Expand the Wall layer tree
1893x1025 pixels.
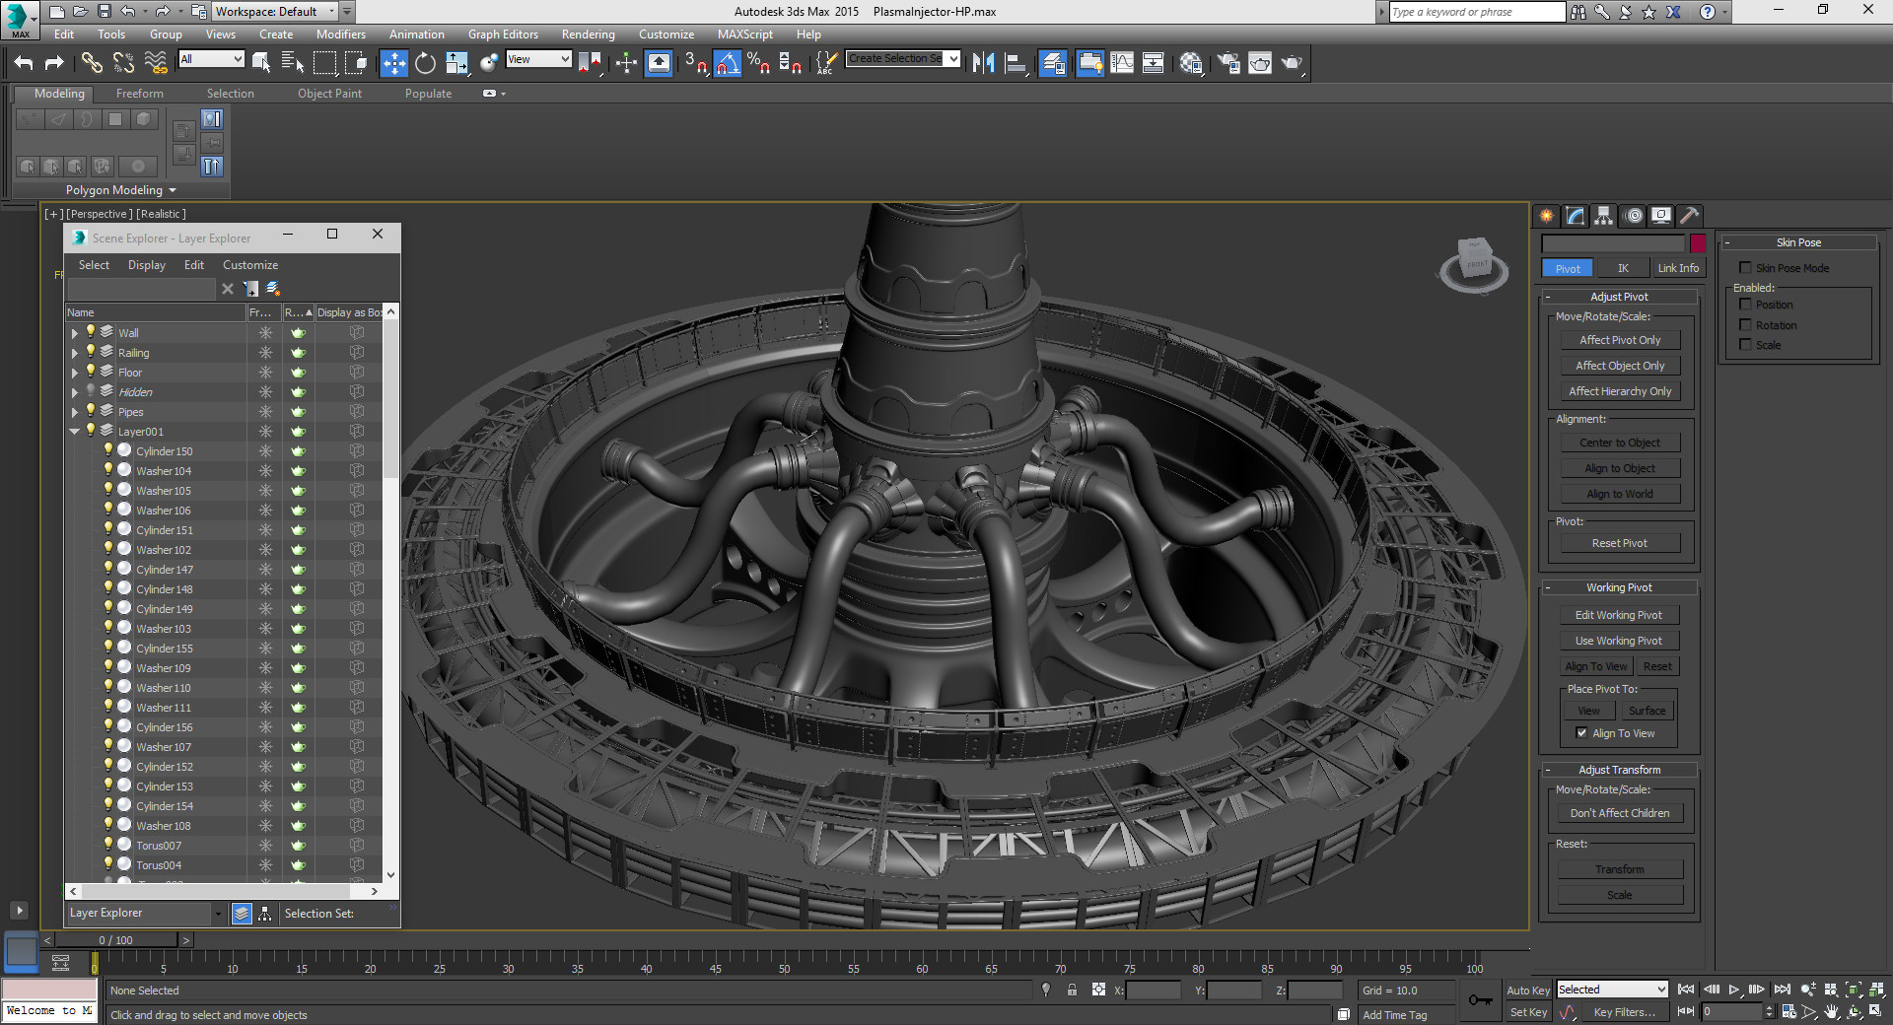pyautogui.click(x=75, y=333)
